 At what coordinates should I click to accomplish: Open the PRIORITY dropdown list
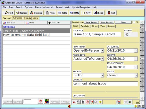[x=102, y=75]
